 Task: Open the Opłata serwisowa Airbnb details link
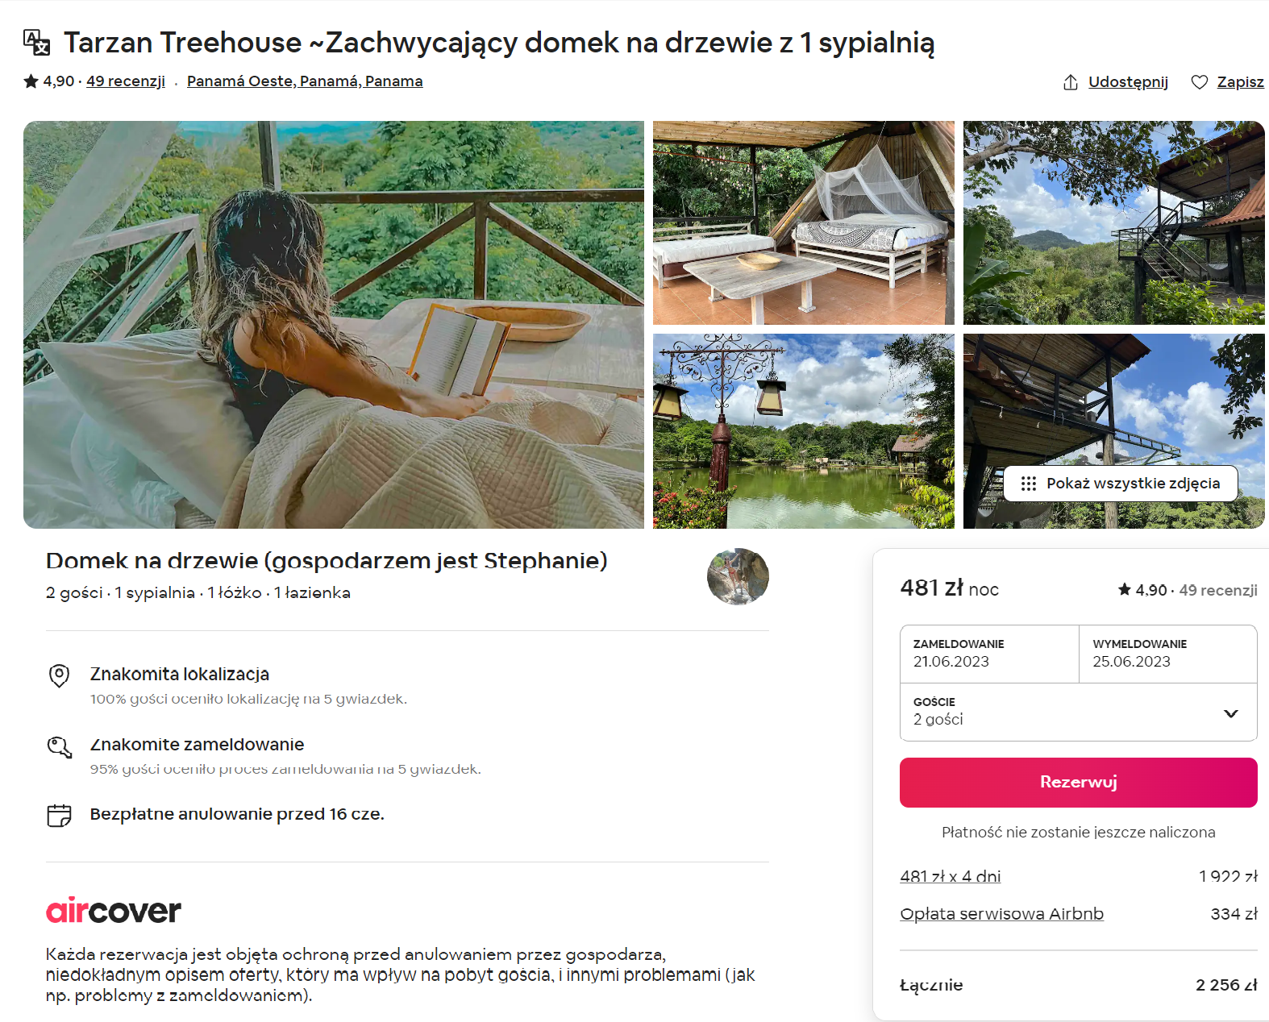[1001, 914]
